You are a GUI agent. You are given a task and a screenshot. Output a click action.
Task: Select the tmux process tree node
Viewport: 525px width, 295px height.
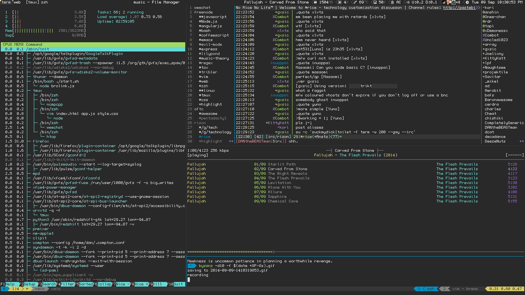(x=38, y=91)
